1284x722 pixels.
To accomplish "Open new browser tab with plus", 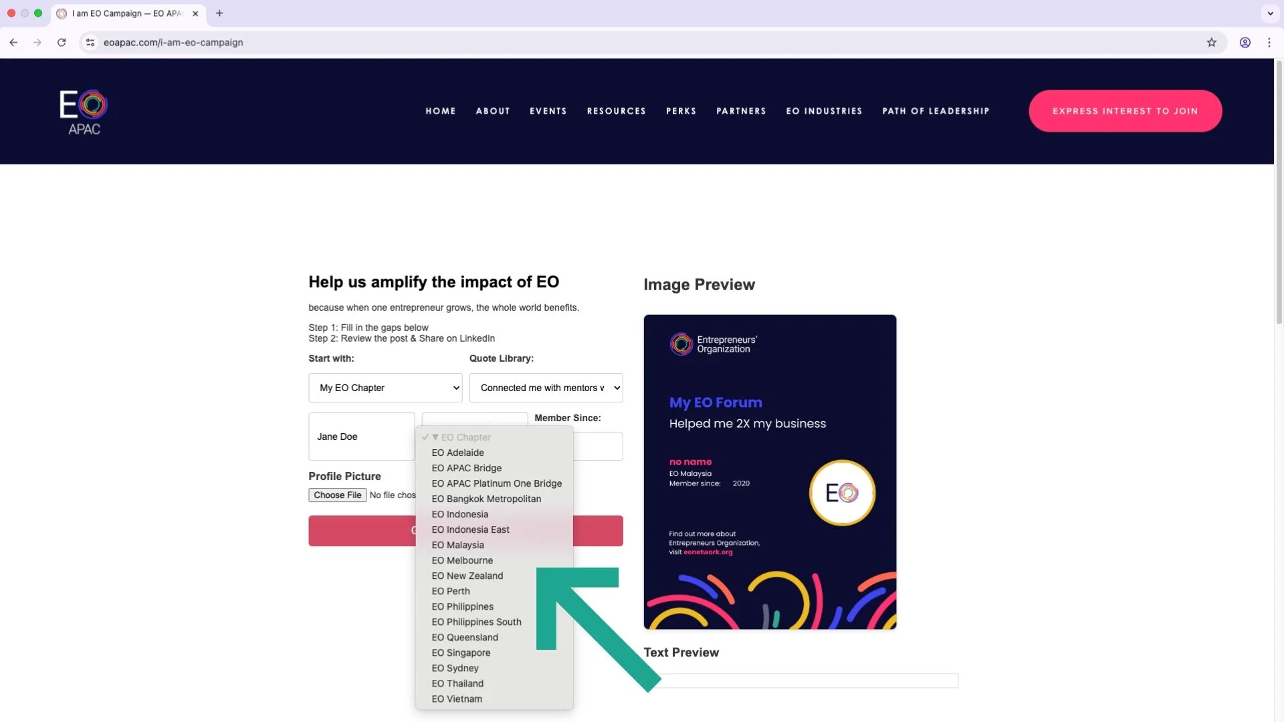I will 219,13.
